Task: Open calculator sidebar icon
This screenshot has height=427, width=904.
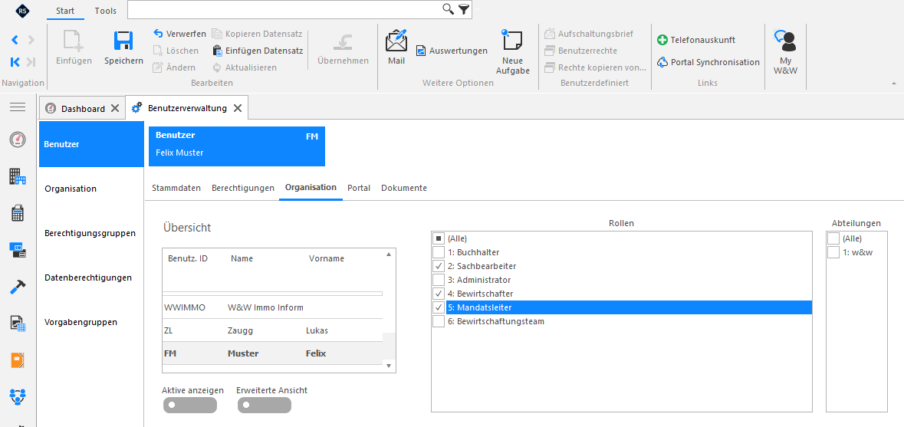Action: pos(18,213)
